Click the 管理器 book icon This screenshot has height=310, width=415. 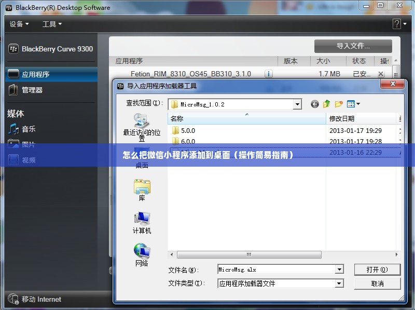pyautogui.click(x=13, y=90)
